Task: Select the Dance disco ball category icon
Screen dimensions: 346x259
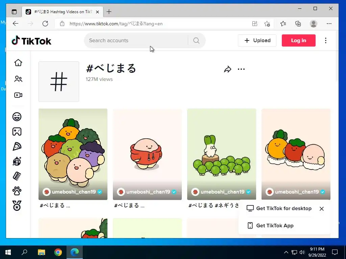Action: [x=17, y=162]
